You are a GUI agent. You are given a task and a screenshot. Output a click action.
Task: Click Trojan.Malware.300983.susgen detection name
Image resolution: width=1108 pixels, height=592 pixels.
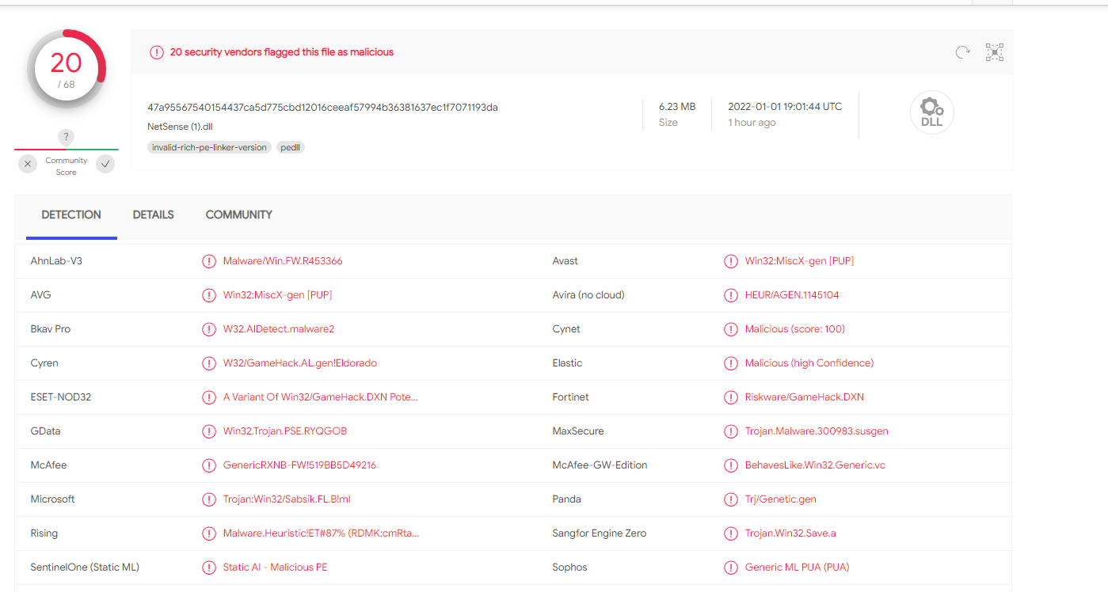tap(817, 431)
